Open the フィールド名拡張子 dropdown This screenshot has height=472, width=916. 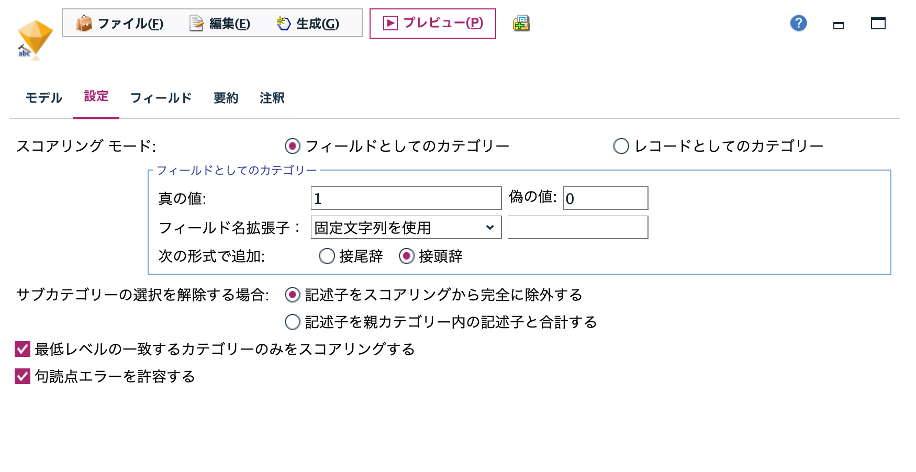point(406,227)
